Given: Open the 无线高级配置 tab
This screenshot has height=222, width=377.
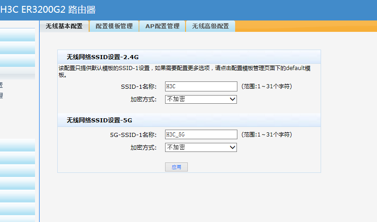Looking at the screenshot, I should 211,26.
